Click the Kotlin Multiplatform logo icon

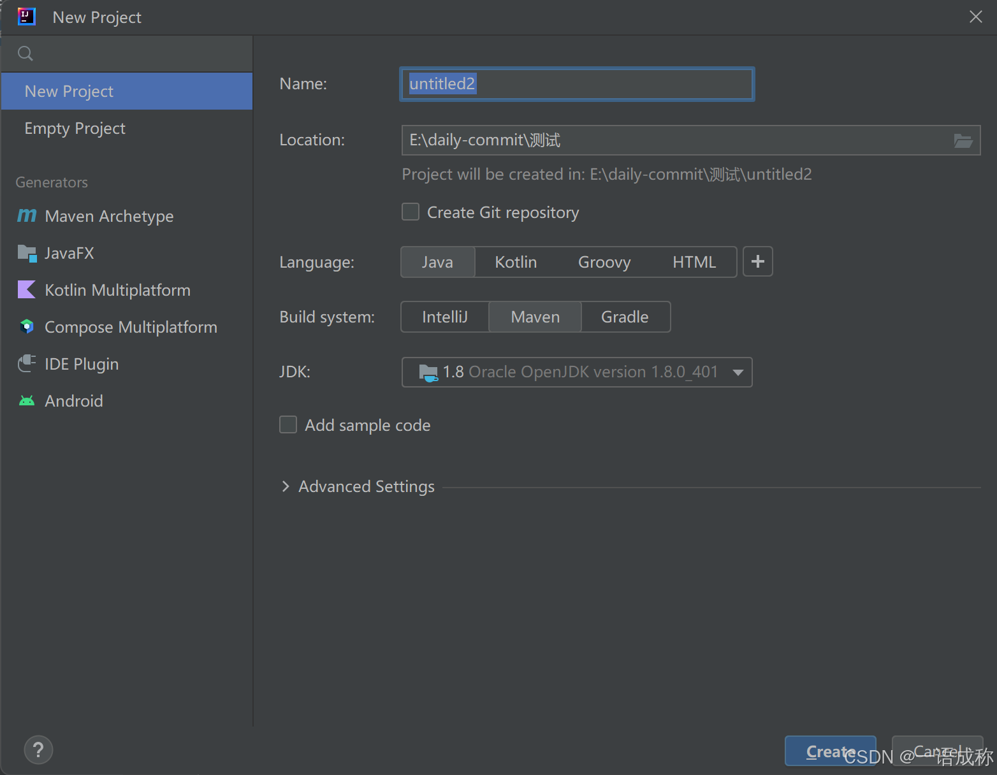tap(27, 290)
